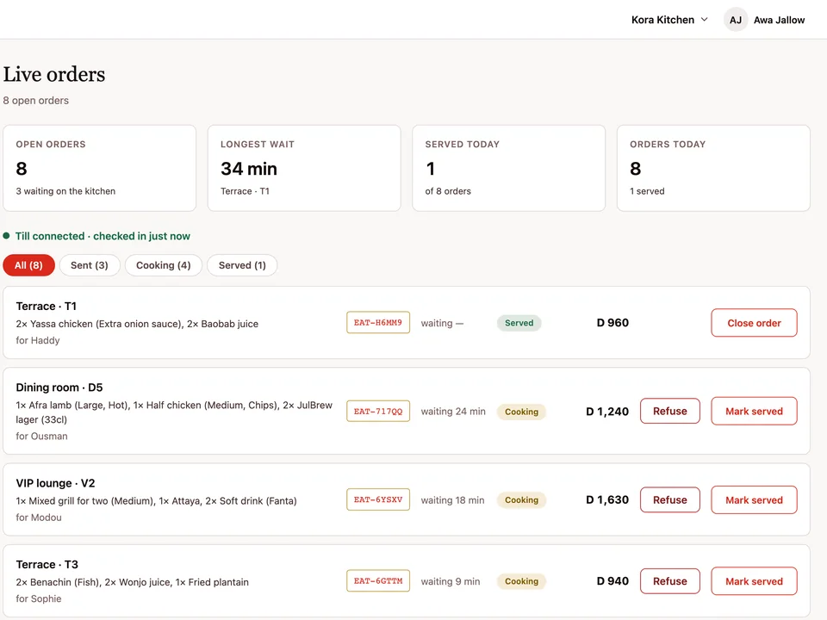Show the Cooking (4) orders tab
The height and width of the screenshot is (620, 827).
164,265
